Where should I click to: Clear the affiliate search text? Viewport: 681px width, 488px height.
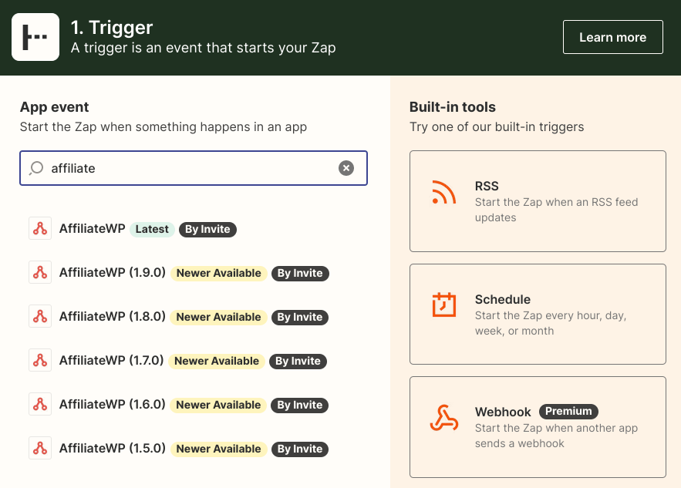pos(346,168)
